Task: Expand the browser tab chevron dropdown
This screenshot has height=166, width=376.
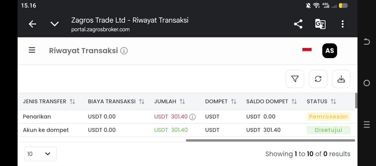Action: click(54, 24)
